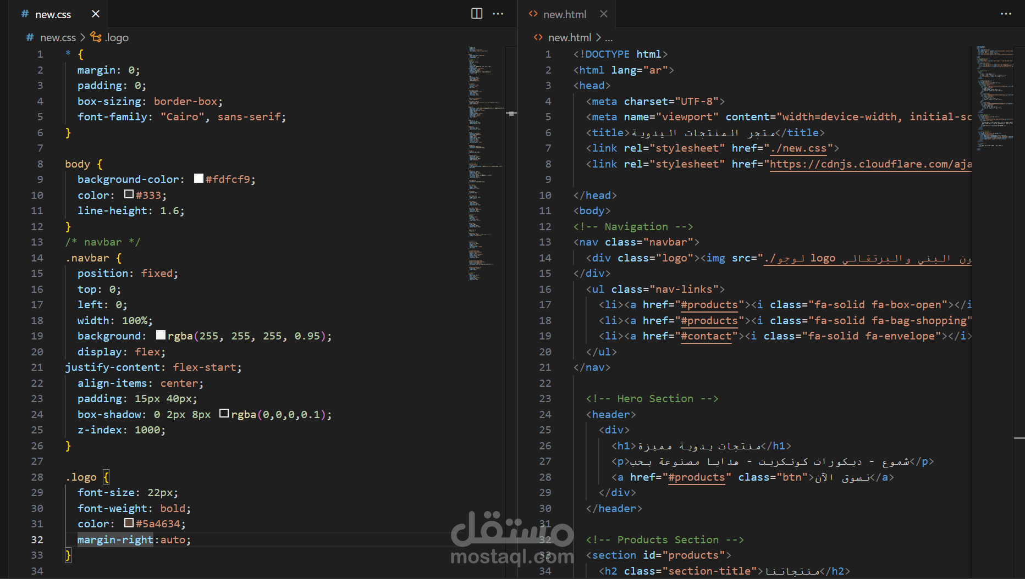Image resolution: width=1025 pixels, height=579 pixels.
Task: Open More Actions menu for new.html editor group
Action: (x=1006, y=14)
